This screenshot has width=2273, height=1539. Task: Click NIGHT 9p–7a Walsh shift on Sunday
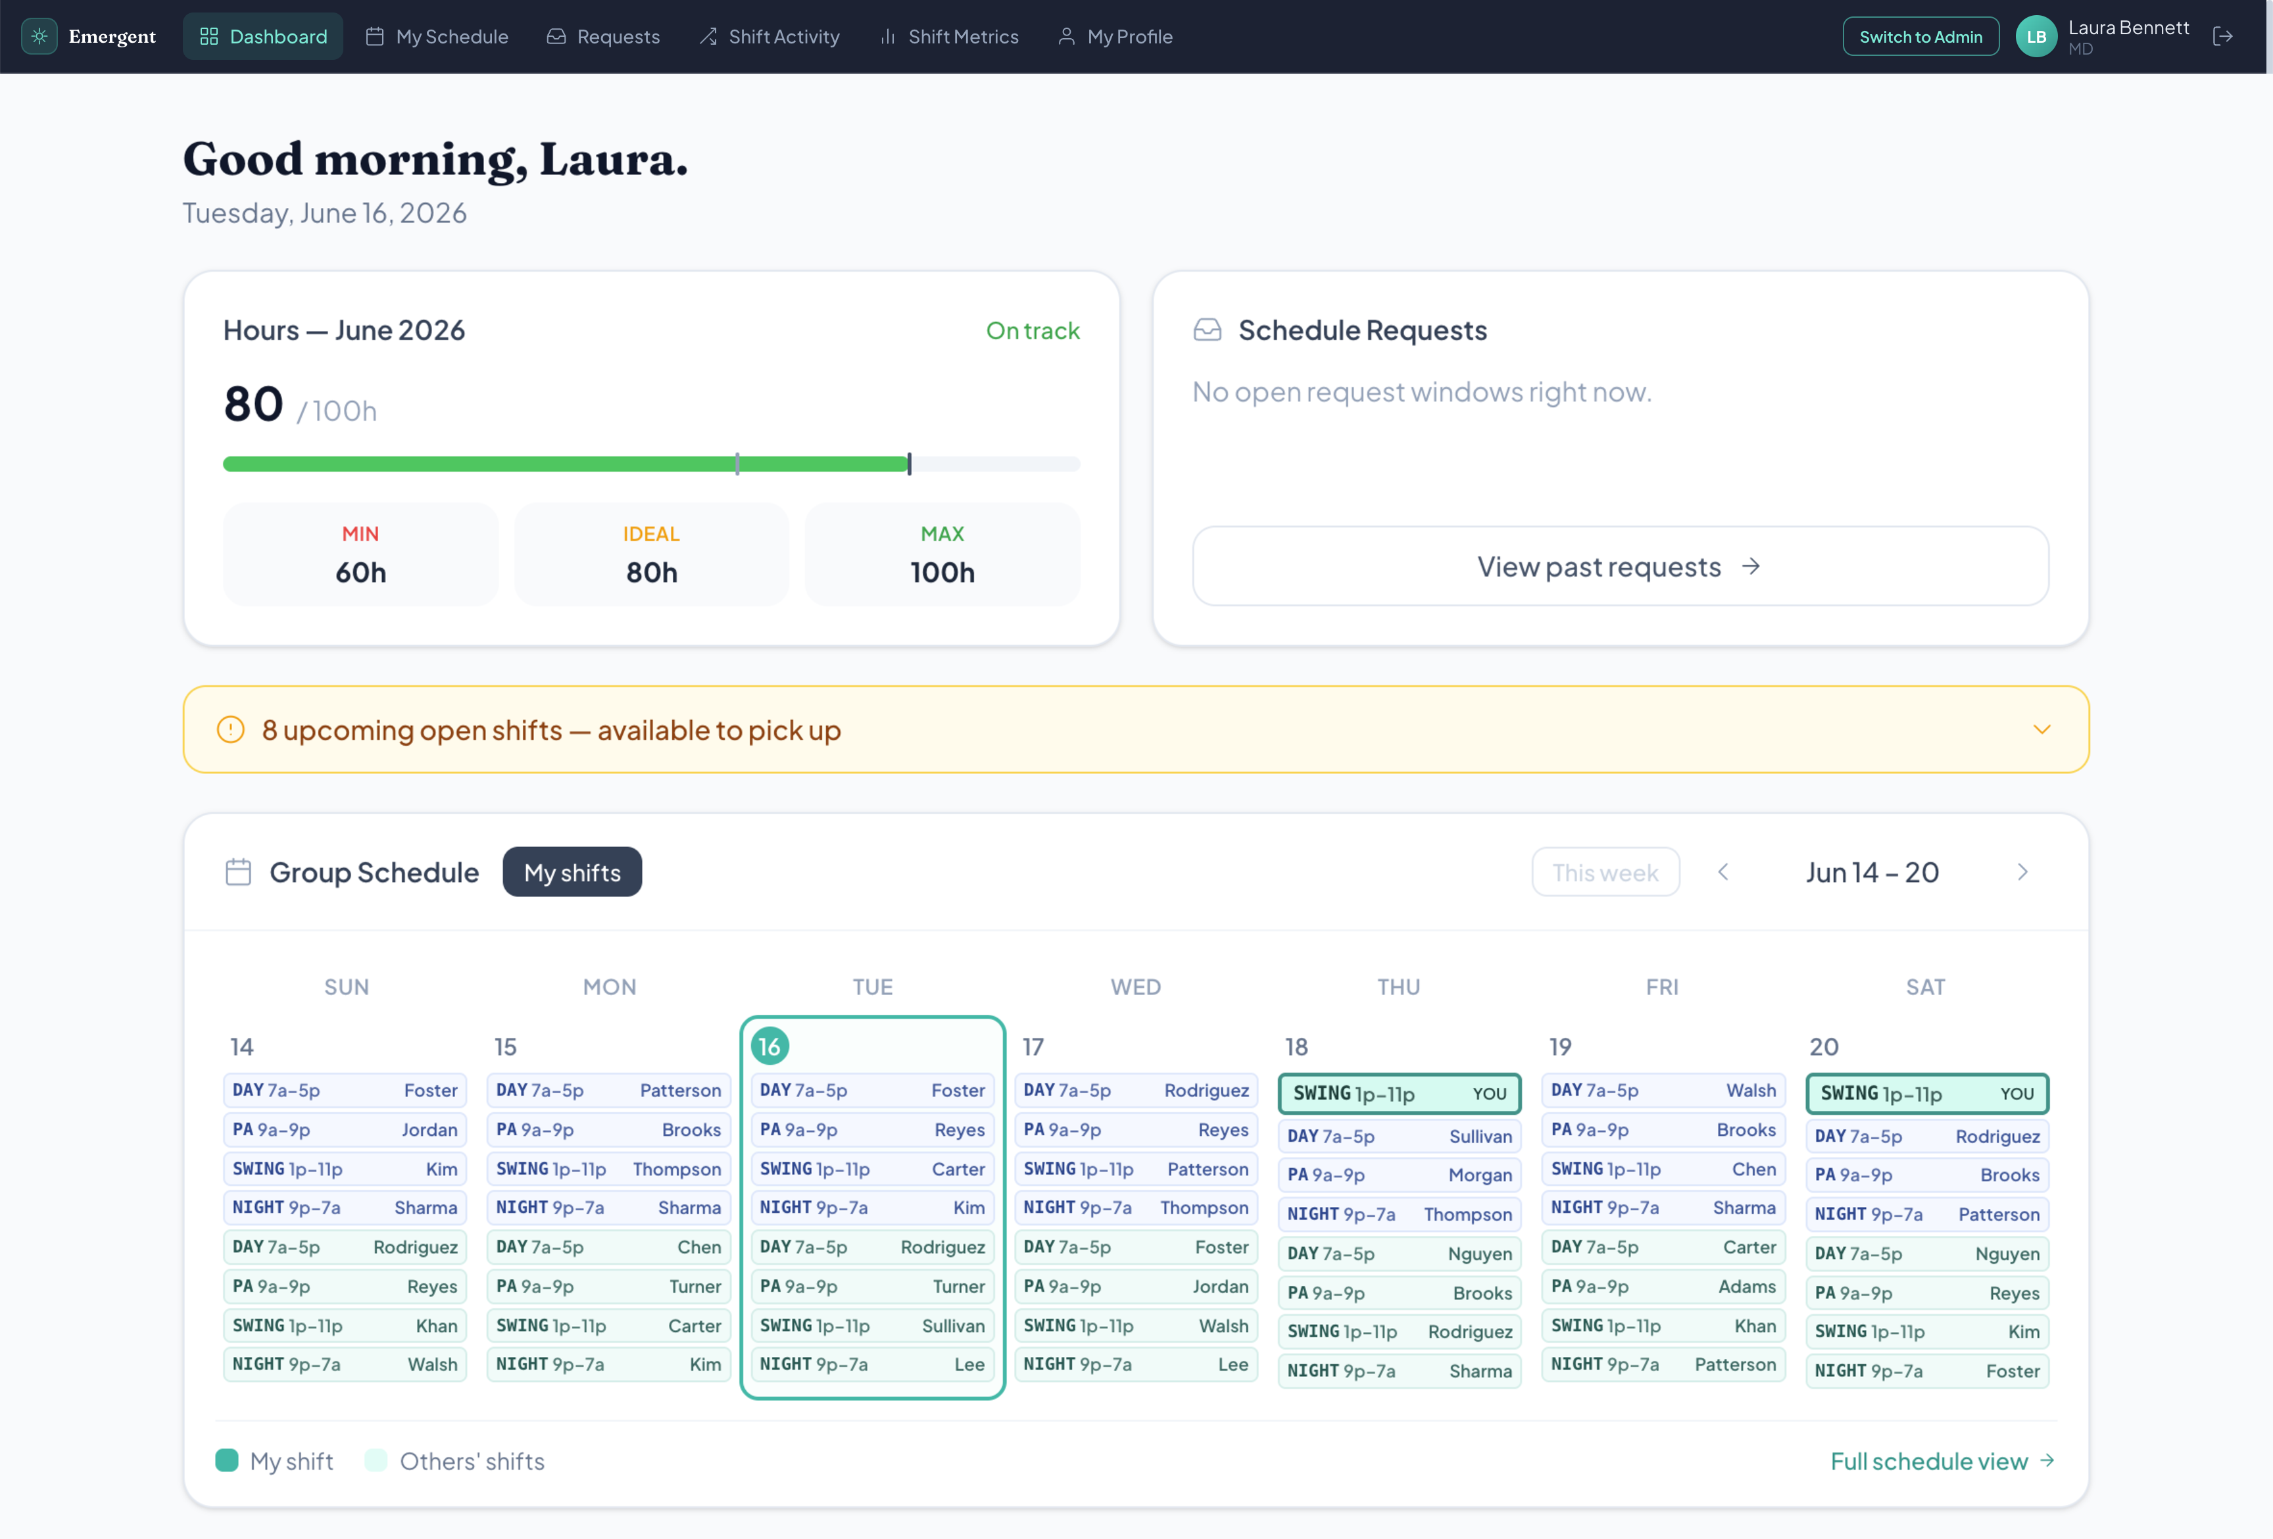click(345, 1364)
